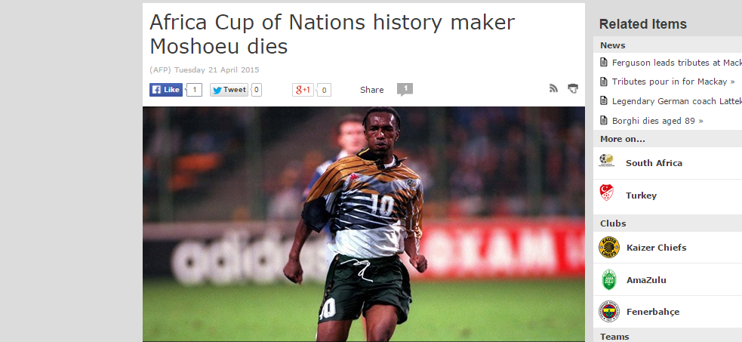Click the South Africa federation logo
742x342 pixels.
coord(605,160)
